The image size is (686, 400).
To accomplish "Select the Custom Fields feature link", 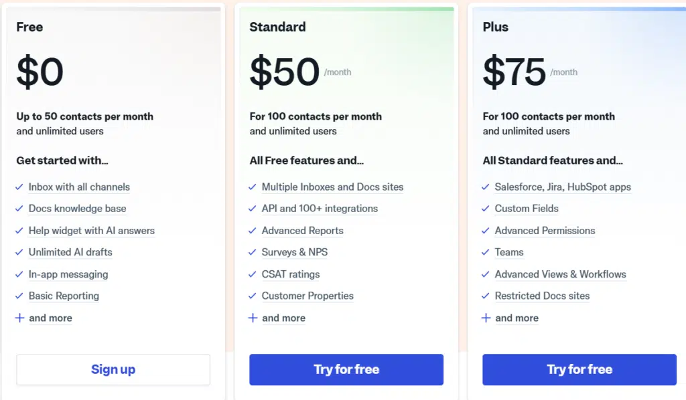I will tap(527, 209).
